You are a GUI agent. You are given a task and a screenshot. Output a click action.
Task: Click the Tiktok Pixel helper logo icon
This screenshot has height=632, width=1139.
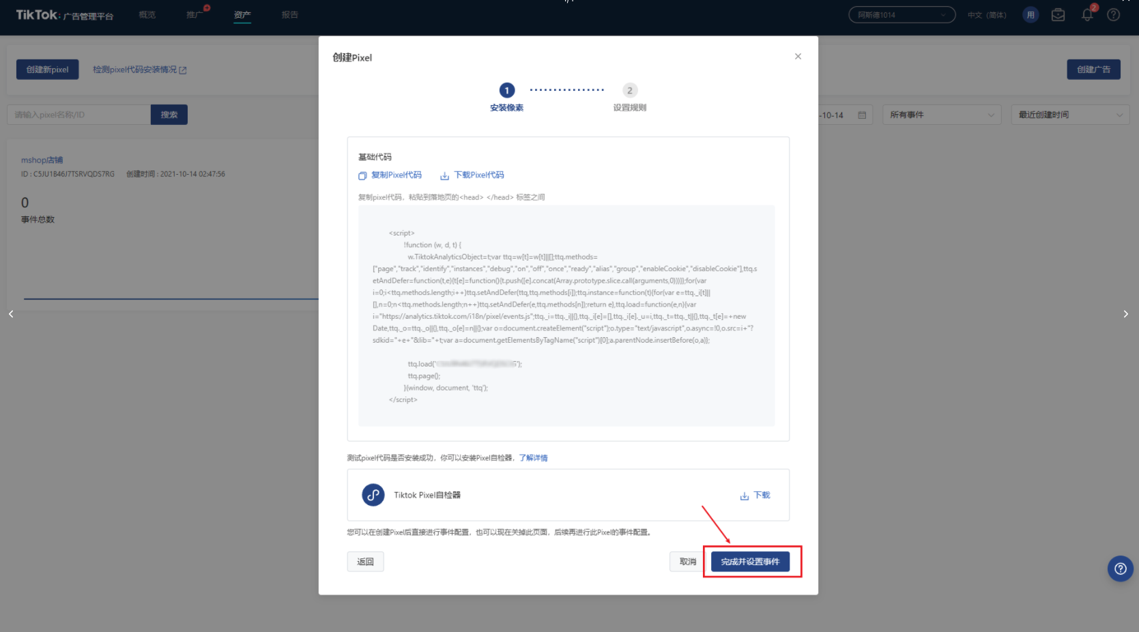[373, 495]
